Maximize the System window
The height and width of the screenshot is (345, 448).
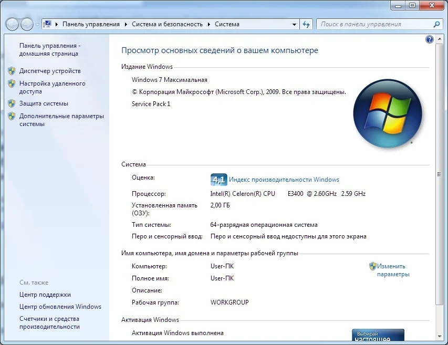tap(412, 5)
